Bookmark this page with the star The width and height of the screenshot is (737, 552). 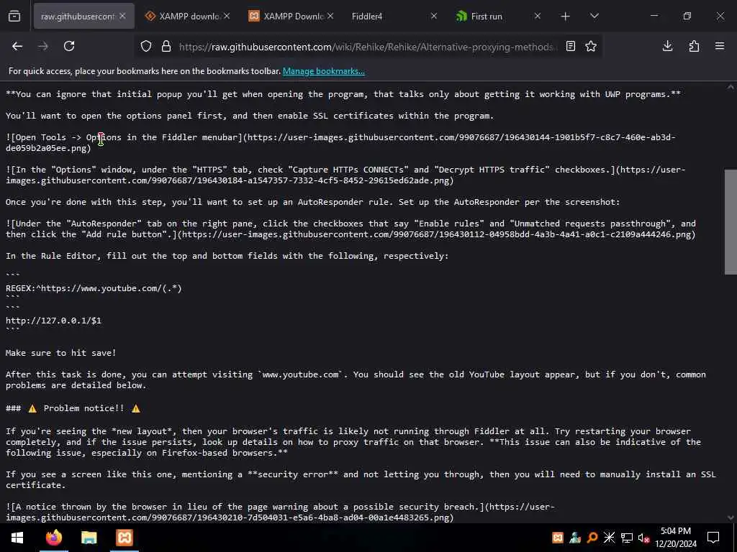[x=591, y=47]
